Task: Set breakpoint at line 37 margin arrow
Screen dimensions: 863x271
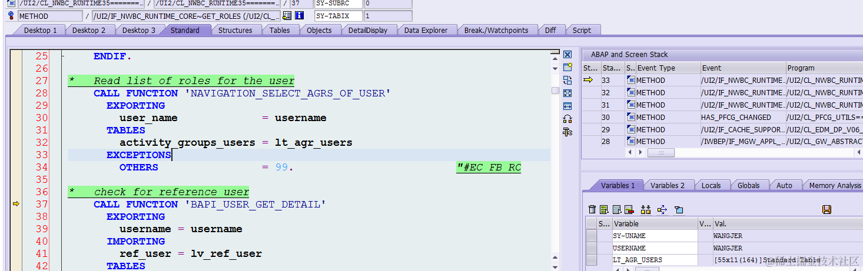Action: click(x=16, y=204)
